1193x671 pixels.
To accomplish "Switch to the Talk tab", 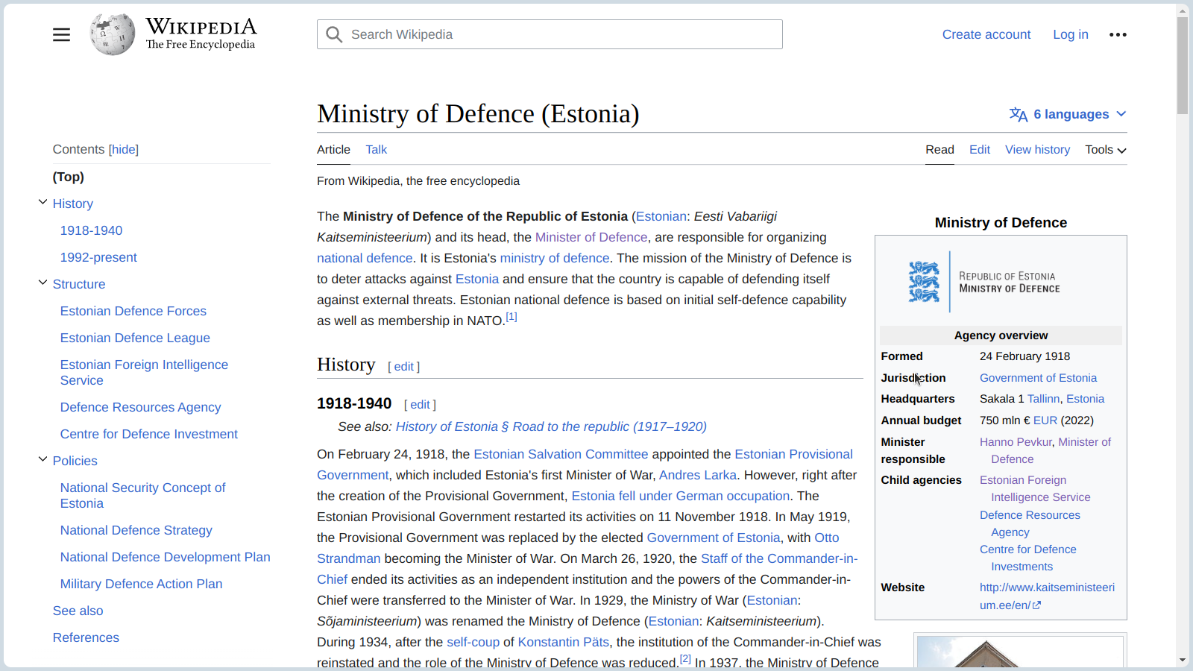I will click(x=377, y=150).
